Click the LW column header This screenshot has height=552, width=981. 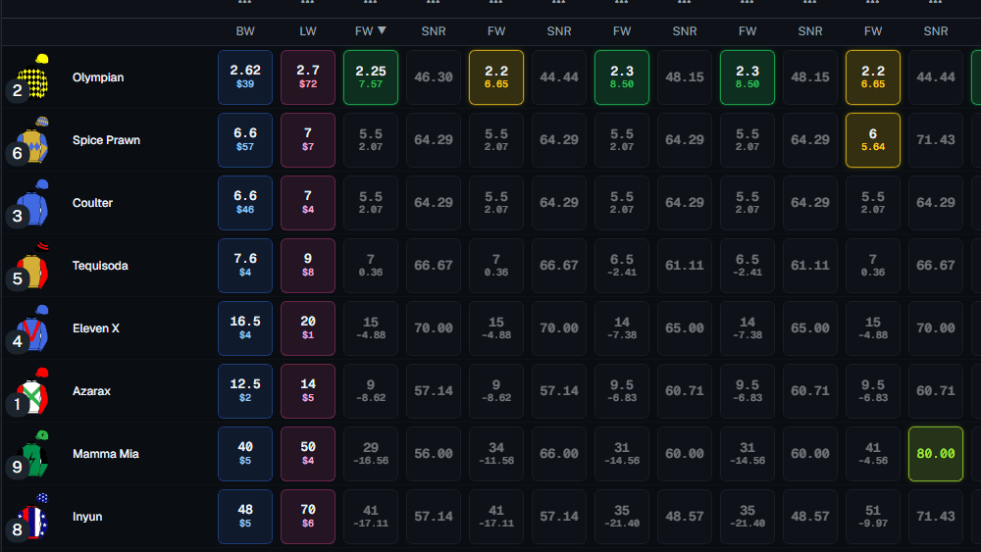pyautogui.click(x=308, y=31)
